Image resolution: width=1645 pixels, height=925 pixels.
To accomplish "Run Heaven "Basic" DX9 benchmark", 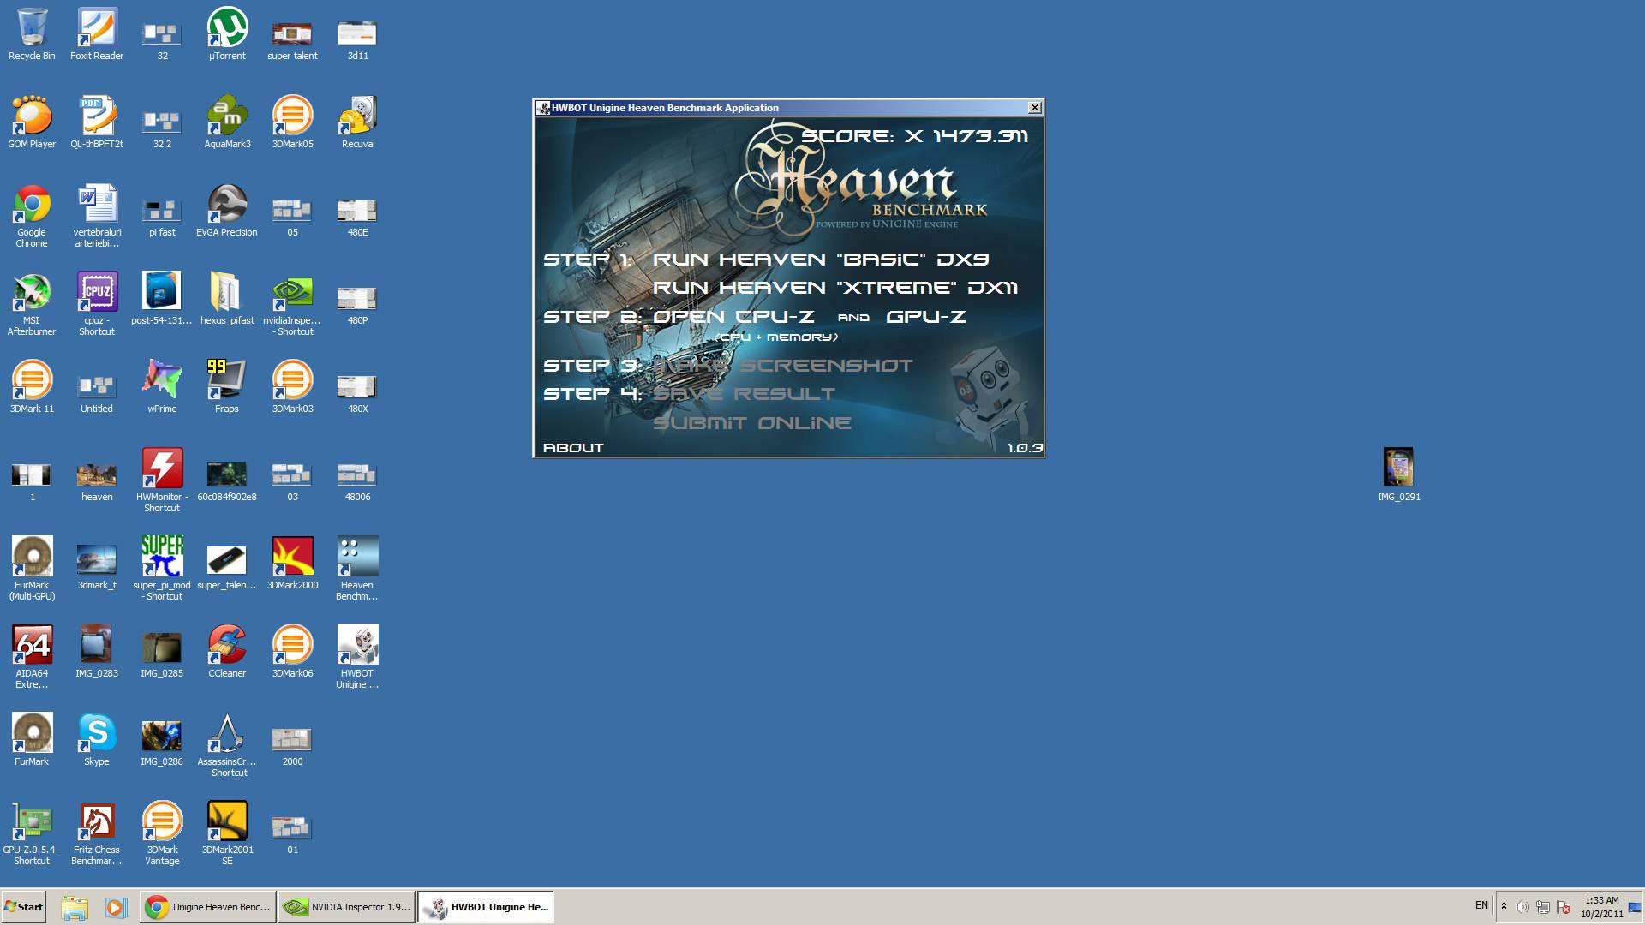I will click(821, 260).
